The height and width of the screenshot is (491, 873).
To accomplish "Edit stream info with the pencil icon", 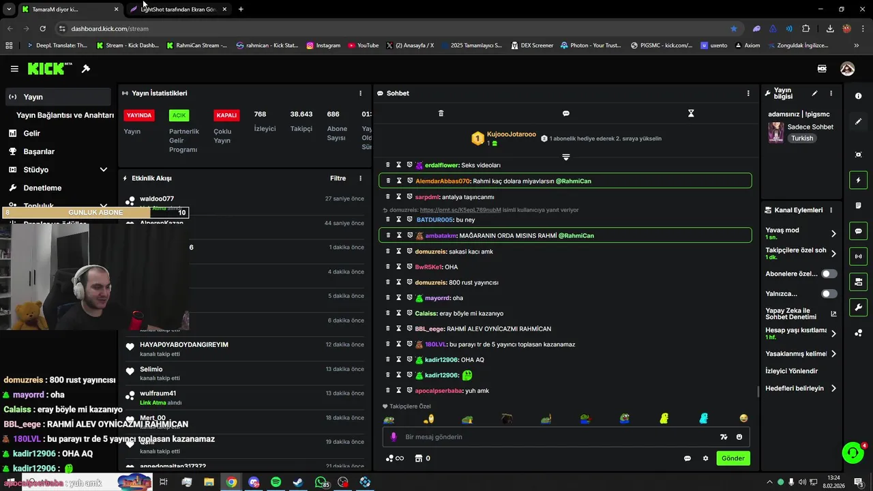I will point(814,93).
